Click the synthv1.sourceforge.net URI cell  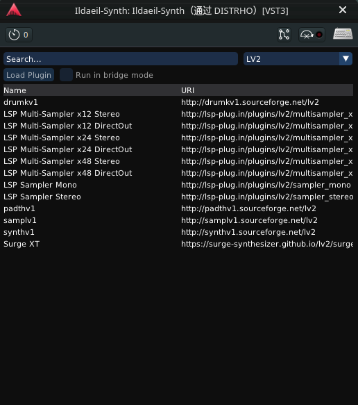coord(248,232)
